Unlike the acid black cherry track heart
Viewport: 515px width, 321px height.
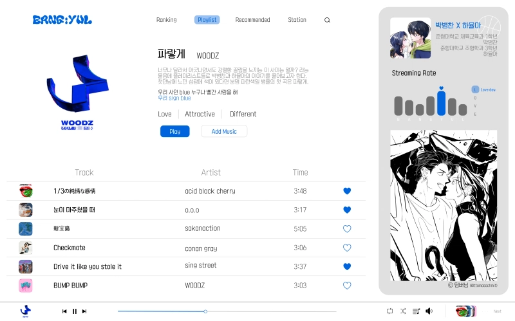tap(347, 191)
